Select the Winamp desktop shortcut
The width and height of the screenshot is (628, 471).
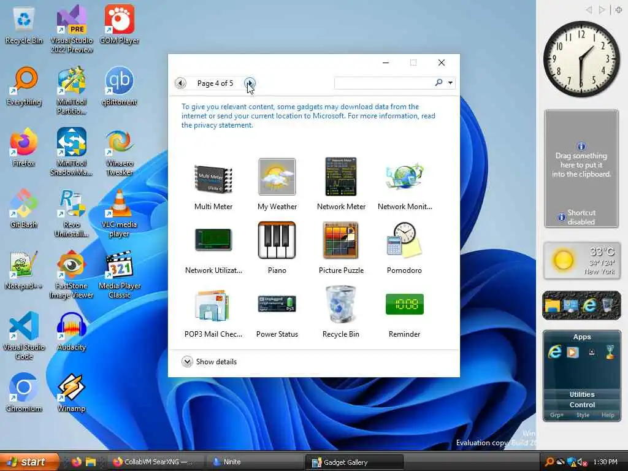[71, 392]
